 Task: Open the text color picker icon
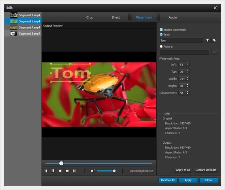(x=214, y=41)
